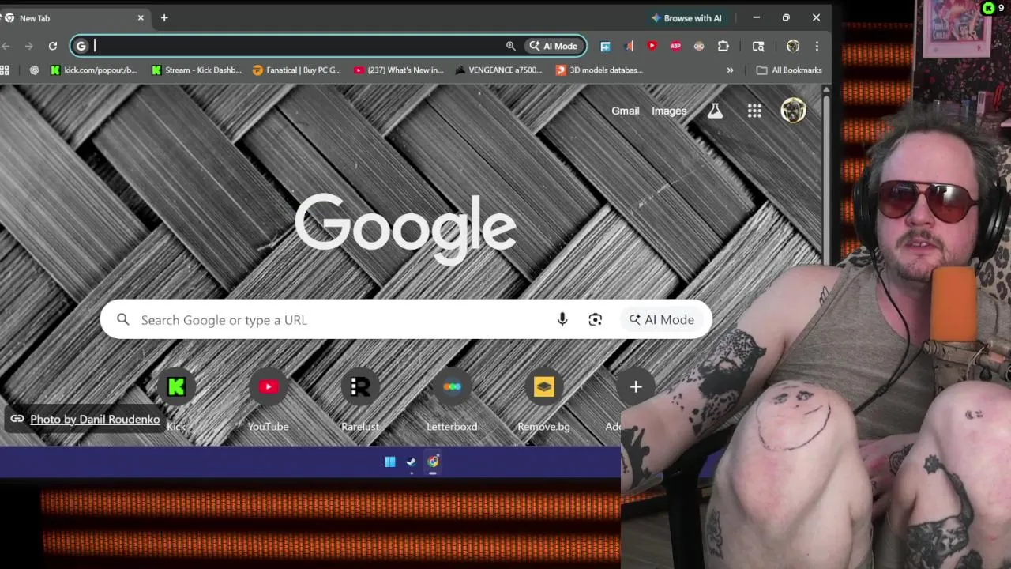The height and width of the screenshot is (569, 1011).
Task: Open 3D models database bookmark
Action: point(599,70)
